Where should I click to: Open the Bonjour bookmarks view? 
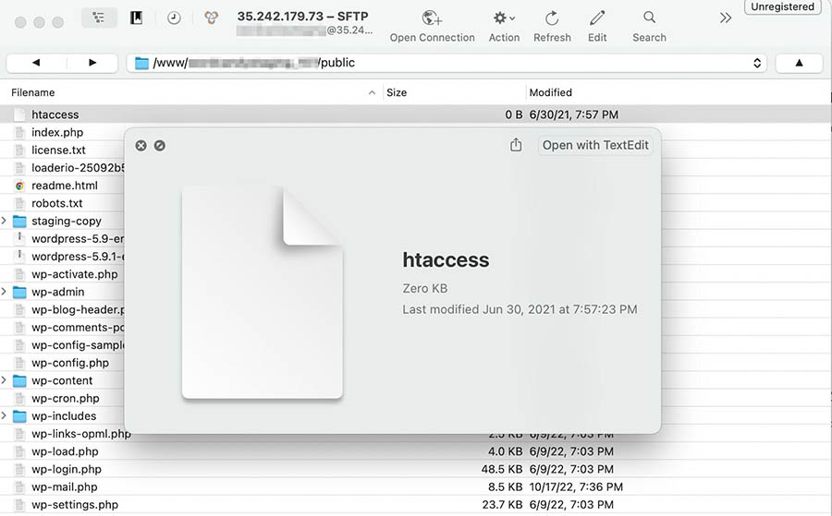(212, 18)
